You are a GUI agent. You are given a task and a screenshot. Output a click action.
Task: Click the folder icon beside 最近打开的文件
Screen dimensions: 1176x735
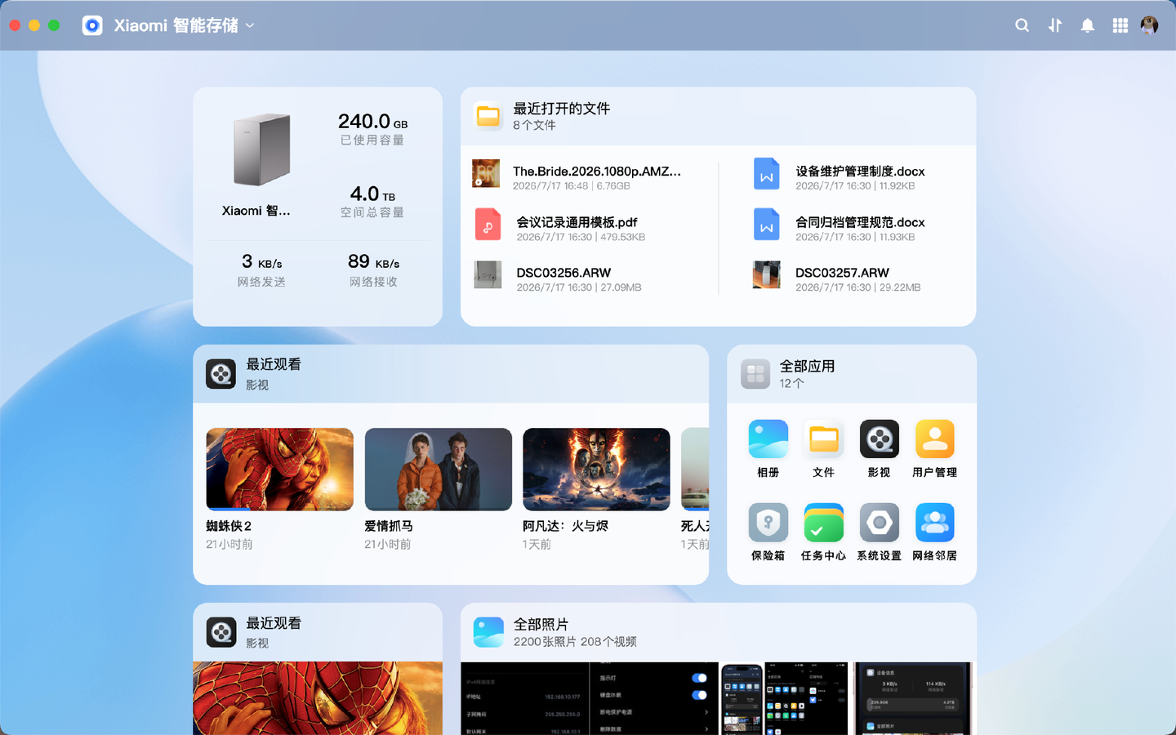pyautogui.click(x=488, y=116)
